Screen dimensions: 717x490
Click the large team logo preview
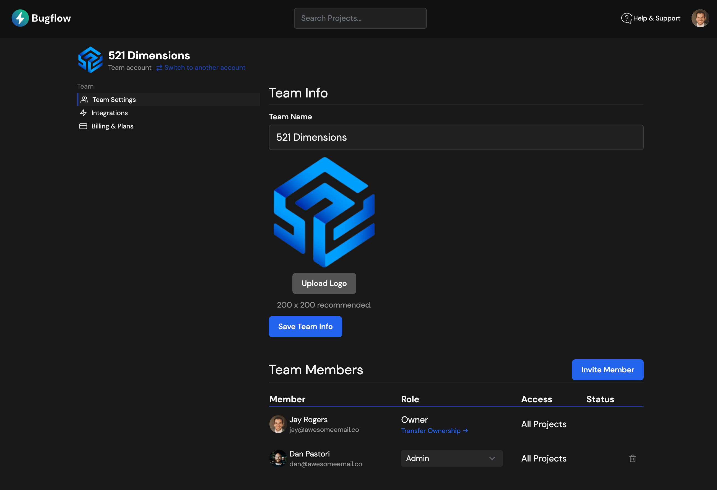tap(324, 212)
